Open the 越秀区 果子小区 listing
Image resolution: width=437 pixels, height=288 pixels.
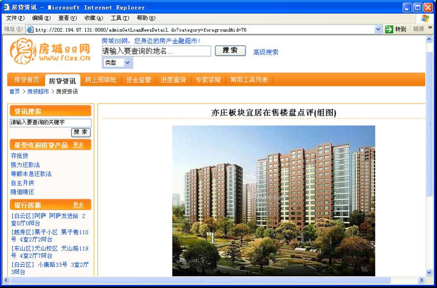pos(50,236)
